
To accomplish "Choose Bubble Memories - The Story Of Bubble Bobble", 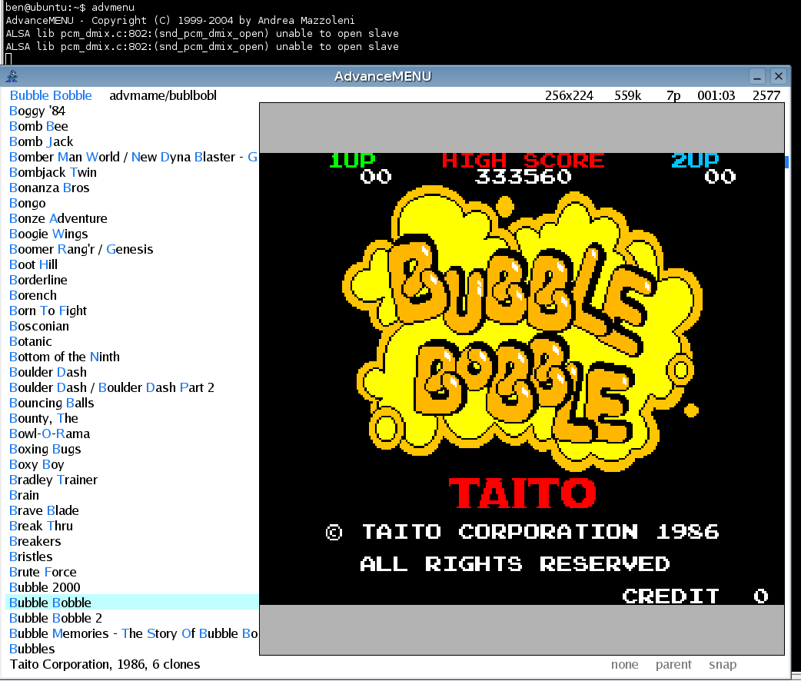I will point(133,633).
